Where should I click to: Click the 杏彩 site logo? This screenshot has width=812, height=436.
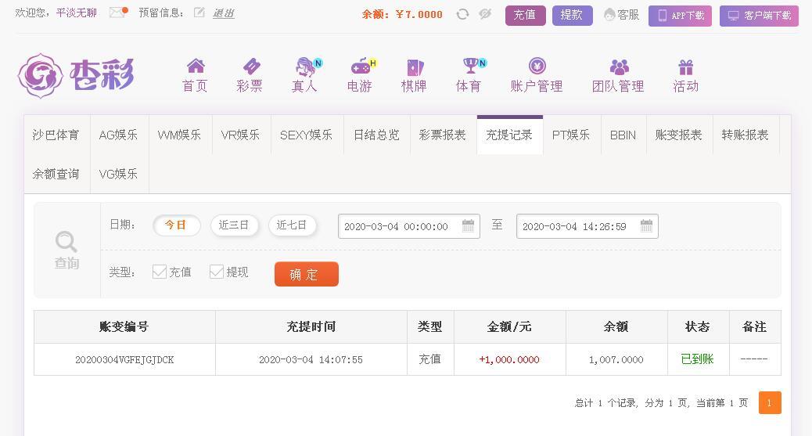[x=76, y=76]
